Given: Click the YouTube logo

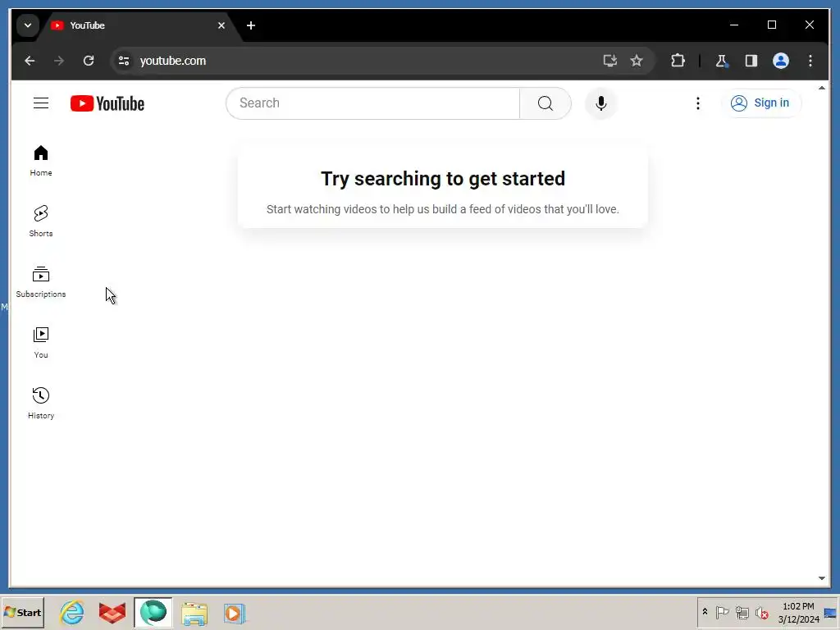Looking at the screenshot, I should click(107, 103).
